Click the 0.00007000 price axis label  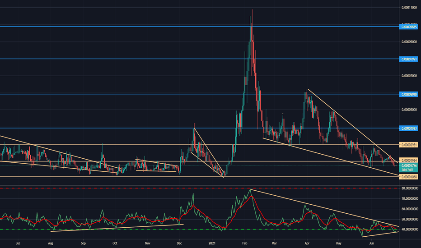point(409,76)
